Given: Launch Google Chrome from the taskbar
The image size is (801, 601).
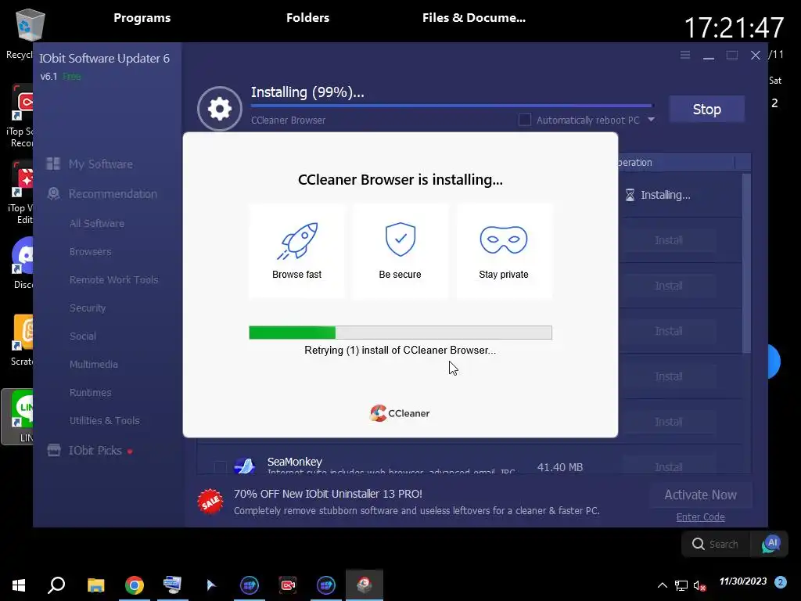Looking at the screenshot, I should [x=135, y=585].
